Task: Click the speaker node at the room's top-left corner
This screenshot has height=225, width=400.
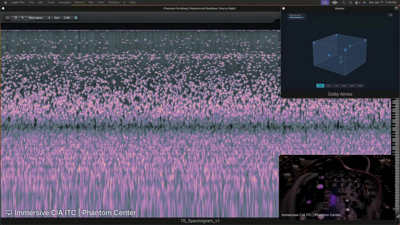Action: (314, 43)
